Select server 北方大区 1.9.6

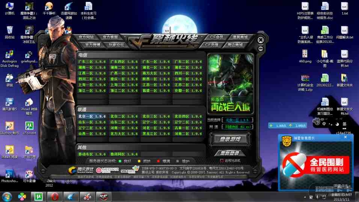pos(124,134)
